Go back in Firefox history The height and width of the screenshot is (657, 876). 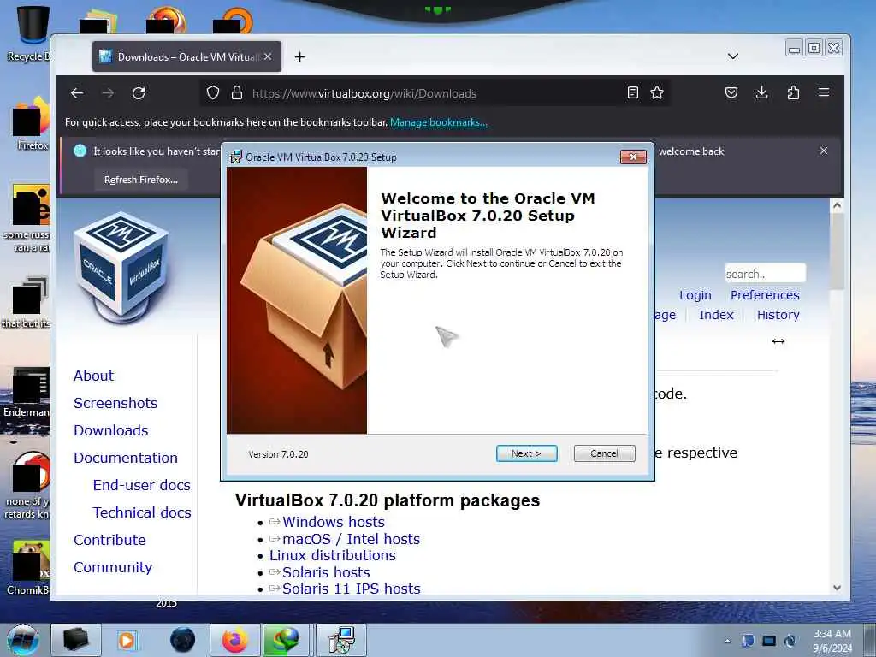point(77,92)
